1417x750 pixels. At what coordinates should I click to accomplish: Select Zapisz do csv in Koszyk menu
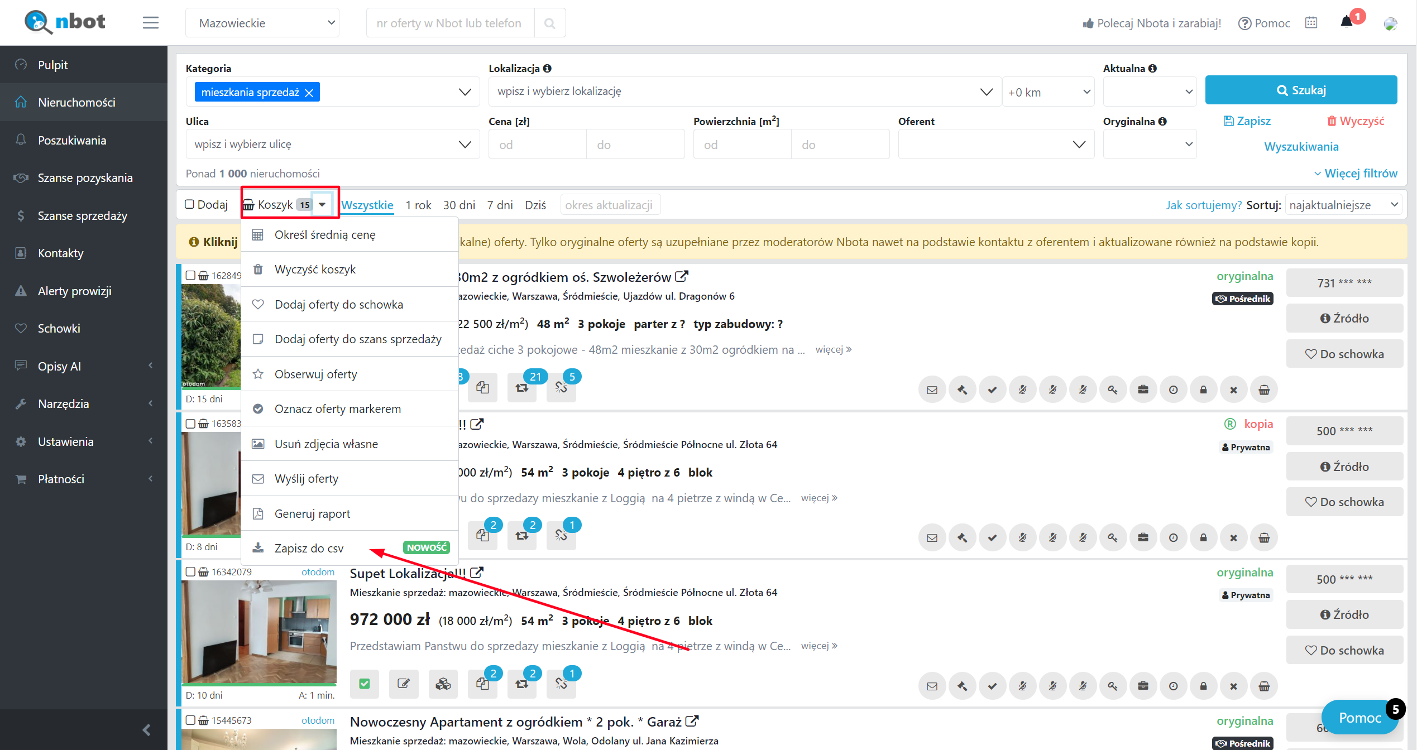(x=350, y=548)
